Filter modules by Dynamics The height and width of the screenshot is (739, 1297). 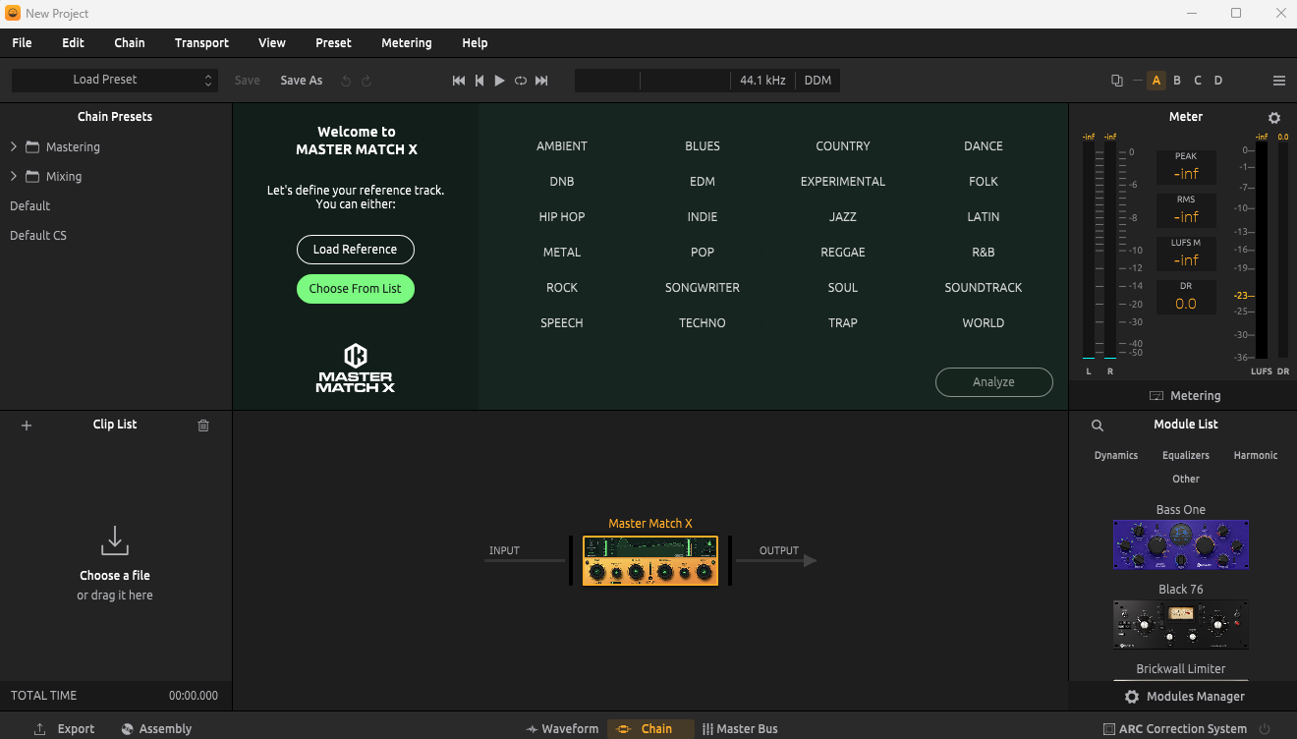pos(1116,456)
